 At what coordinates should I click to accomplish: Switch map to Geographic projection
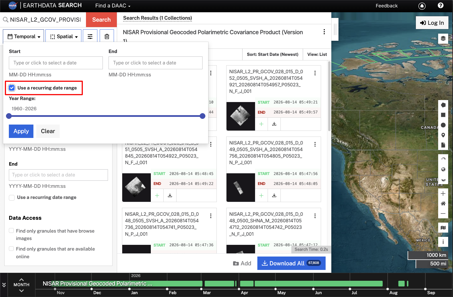443,169
